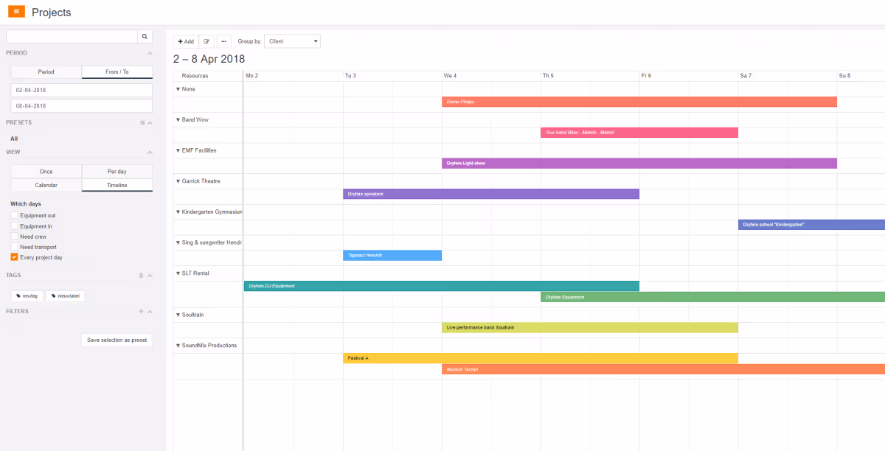Switch to the From / To tab
Image resolution: width=885 pixels, height=451 pixels.
[x=117, y=72]
